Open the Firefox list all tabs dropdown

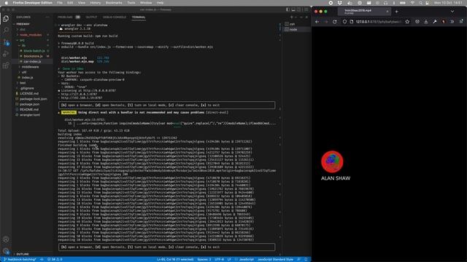click(452, 12)
